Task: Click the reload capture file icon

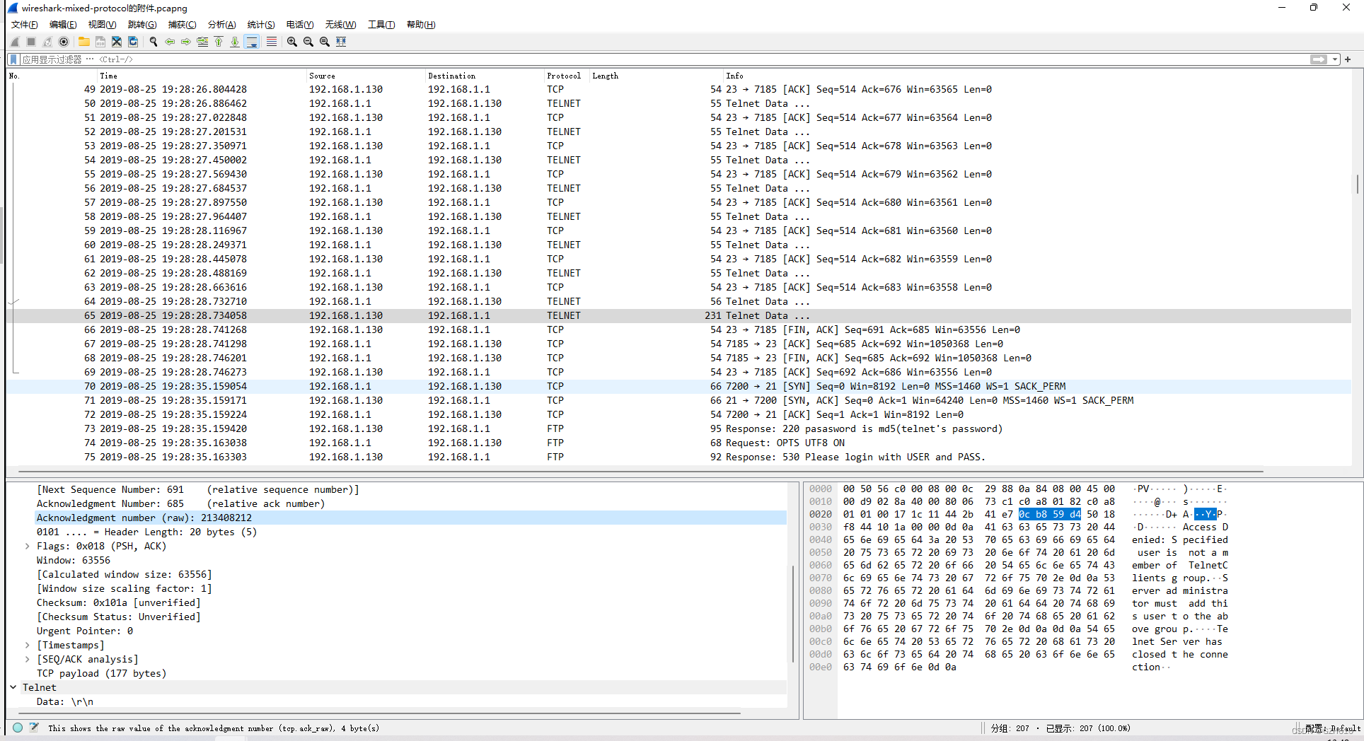Action: point(133,42)
